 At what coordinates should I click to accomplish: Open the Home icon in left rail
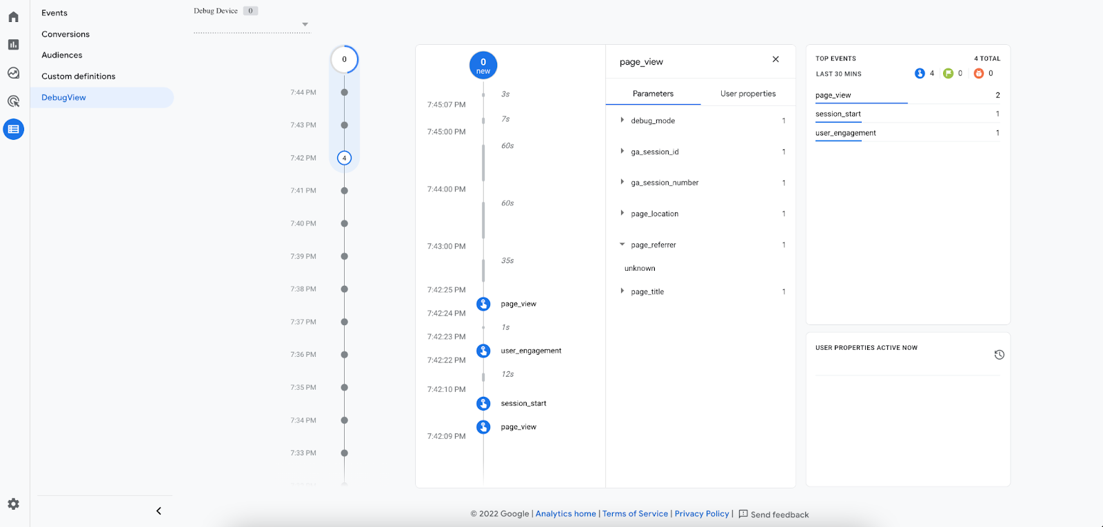pyautogui.click(x=13, y=17)
